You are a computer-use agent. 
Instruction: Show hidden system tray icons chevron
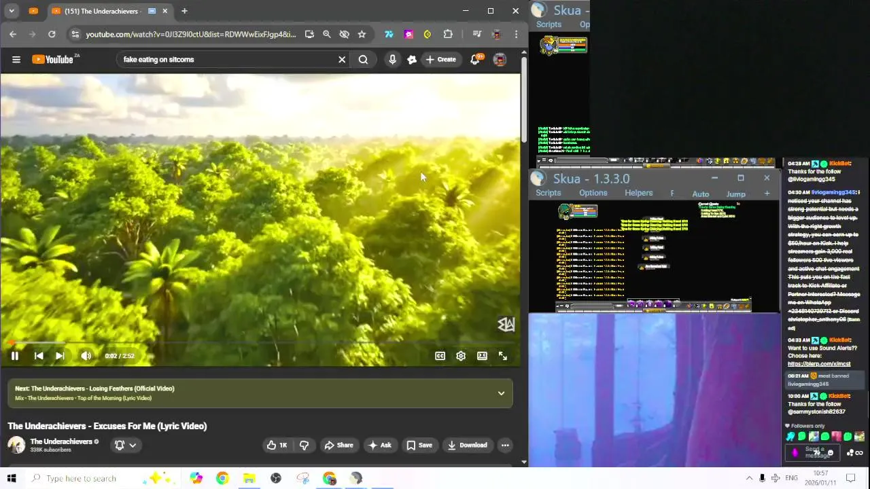(749, 478)
